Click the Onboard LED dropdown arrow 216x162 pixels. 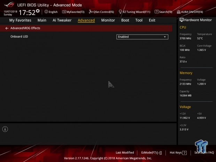pos(165,37)
